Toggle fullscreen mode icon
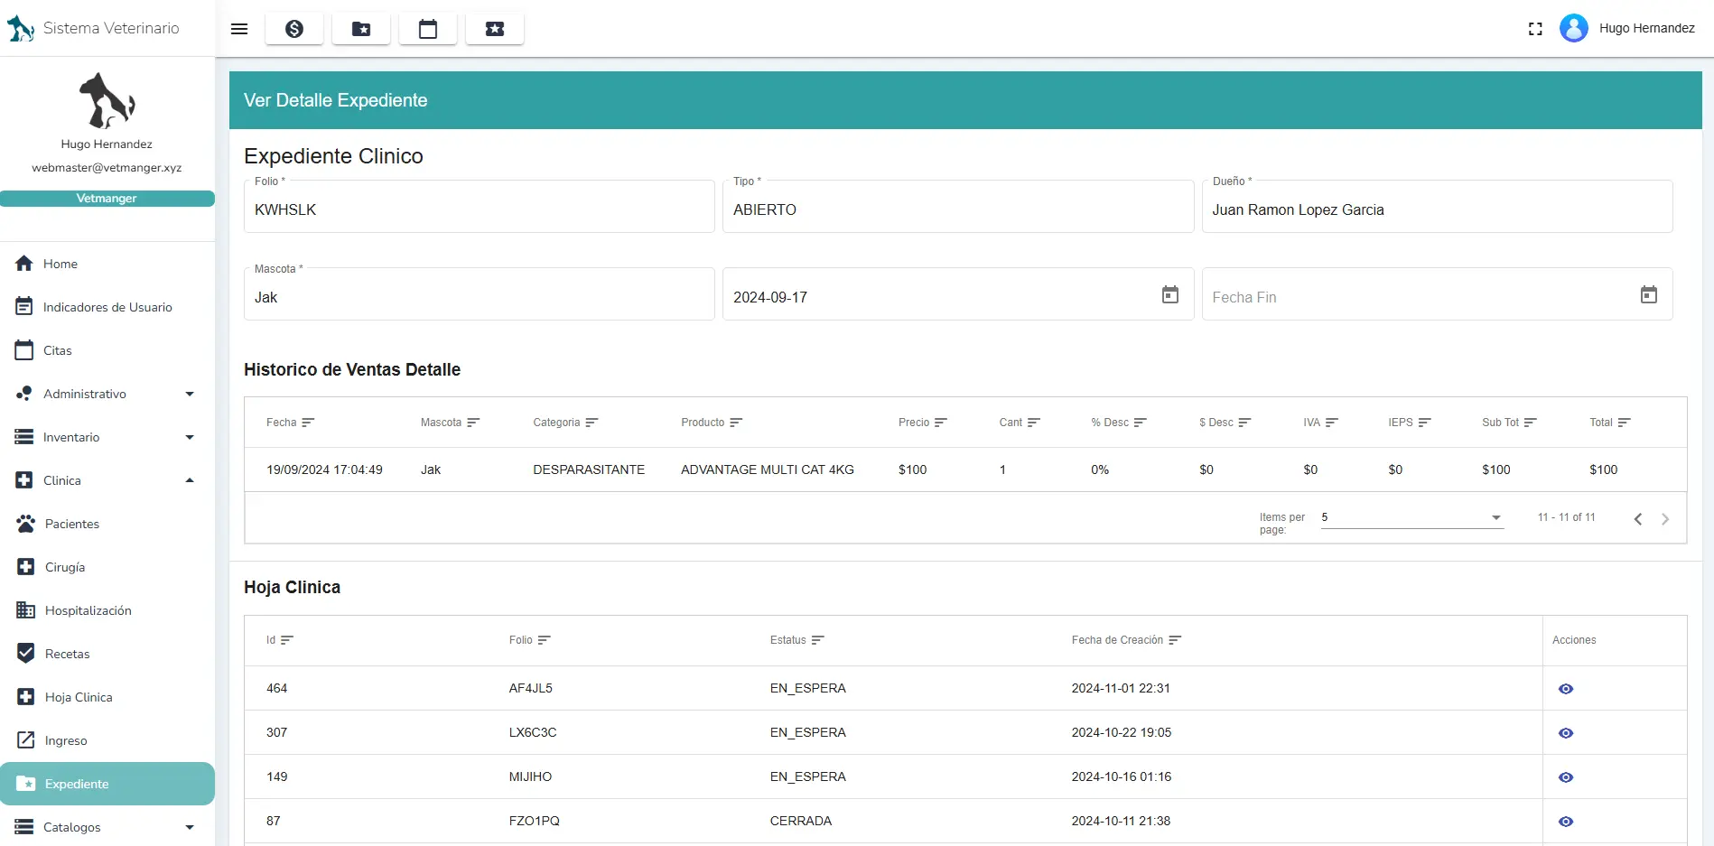 (x=1535, y=29)
